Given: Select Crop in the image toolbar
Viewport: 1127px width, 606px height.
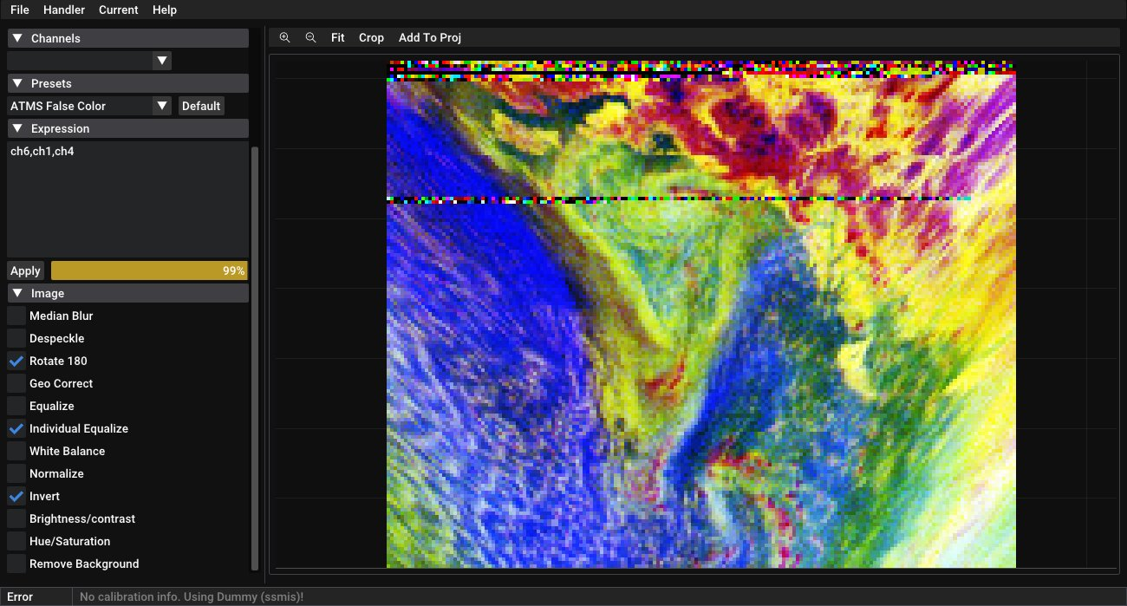Looking at the screenshot, I should 371,37.
